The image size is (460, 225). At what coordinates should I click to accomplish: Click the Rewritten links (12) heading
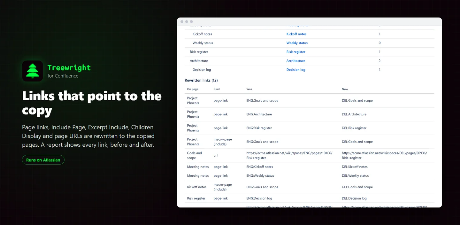201,80
